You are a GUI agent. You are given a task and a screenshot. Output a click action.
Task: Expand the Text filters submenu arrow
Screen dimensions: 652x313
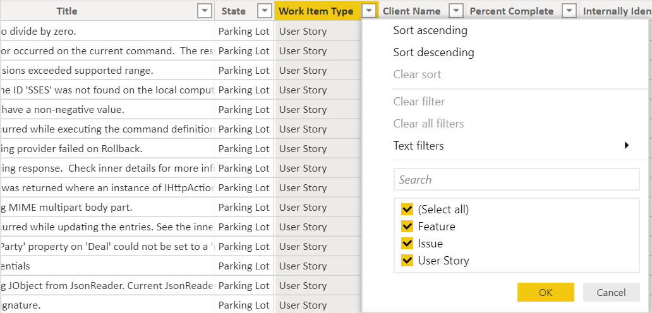pyautogui.click(x=627, y=146)
